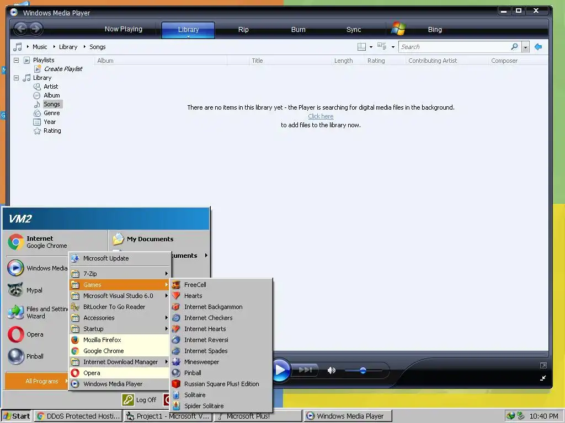The width and height of the screenshot is (565, 423).
Task: Click the 'Click here' add files link
Action: [x=321, y=116]
